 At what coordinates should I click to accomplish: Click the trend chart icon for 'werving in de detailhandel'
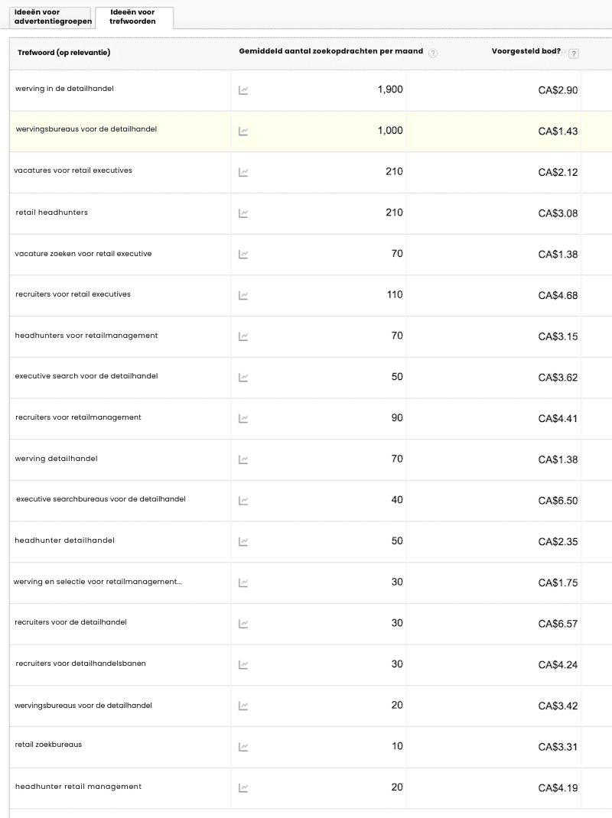click(243, 89)
